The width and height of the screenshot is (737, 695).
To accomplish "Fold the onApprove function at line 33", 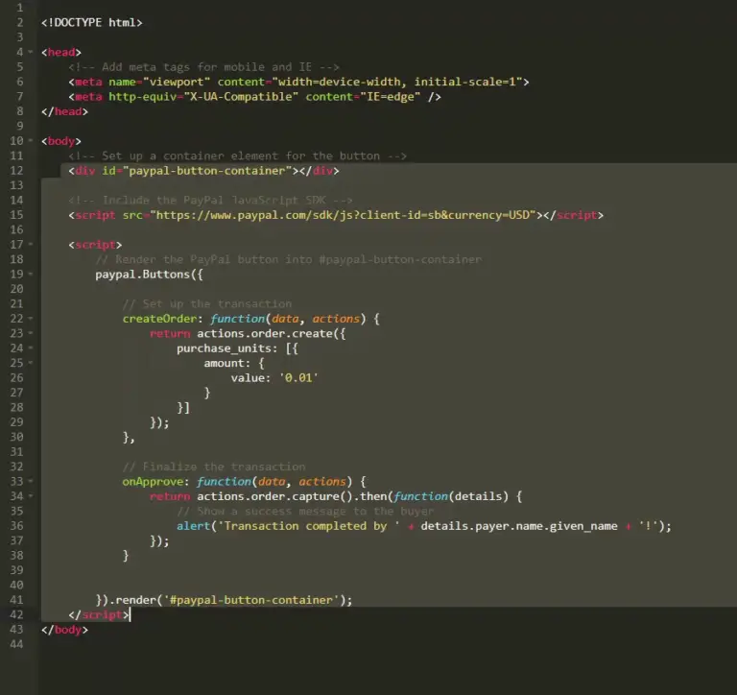I will [x=33, y=482].
